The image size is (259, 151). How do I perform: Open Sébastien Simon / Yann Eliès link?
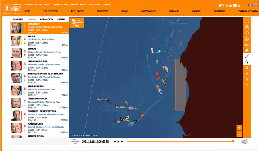coord(41,90)
